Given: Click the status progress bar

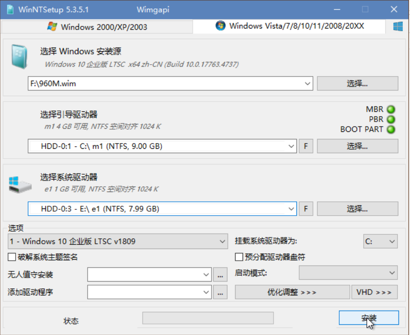Looking at the screenshot, I should tap(208, 318).
